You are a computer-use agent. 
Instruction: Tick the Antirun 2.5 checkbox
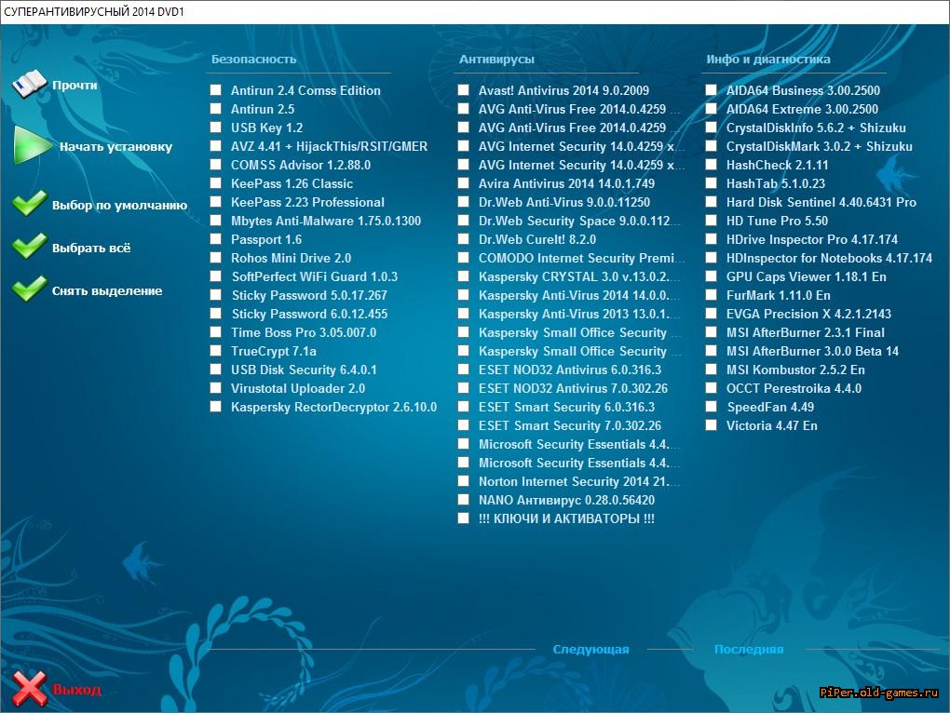pyautogui.click(x=216, y=109)
